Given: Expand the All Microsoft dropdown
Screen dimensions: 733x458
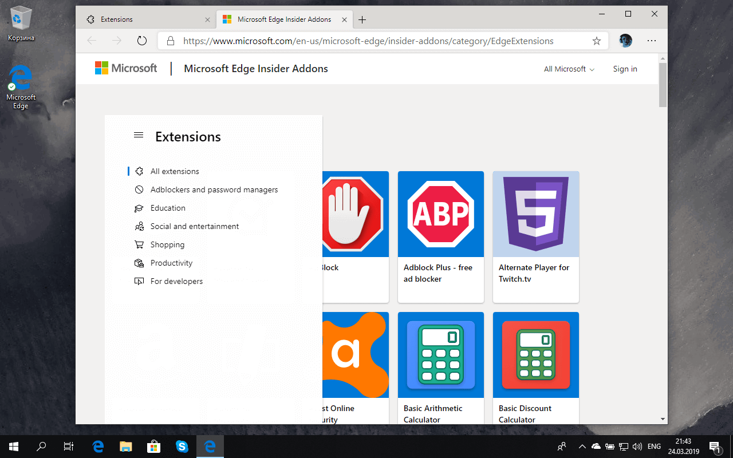Looking at the screenshot, I should click(x=569, y=69).
